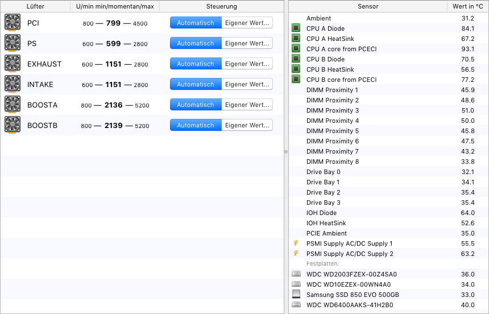The height and width of the screenshot is (314, 489).
Task: Click the BOOSTA current speed 2136
Action: pyautogui.click(x=114, y=105)
